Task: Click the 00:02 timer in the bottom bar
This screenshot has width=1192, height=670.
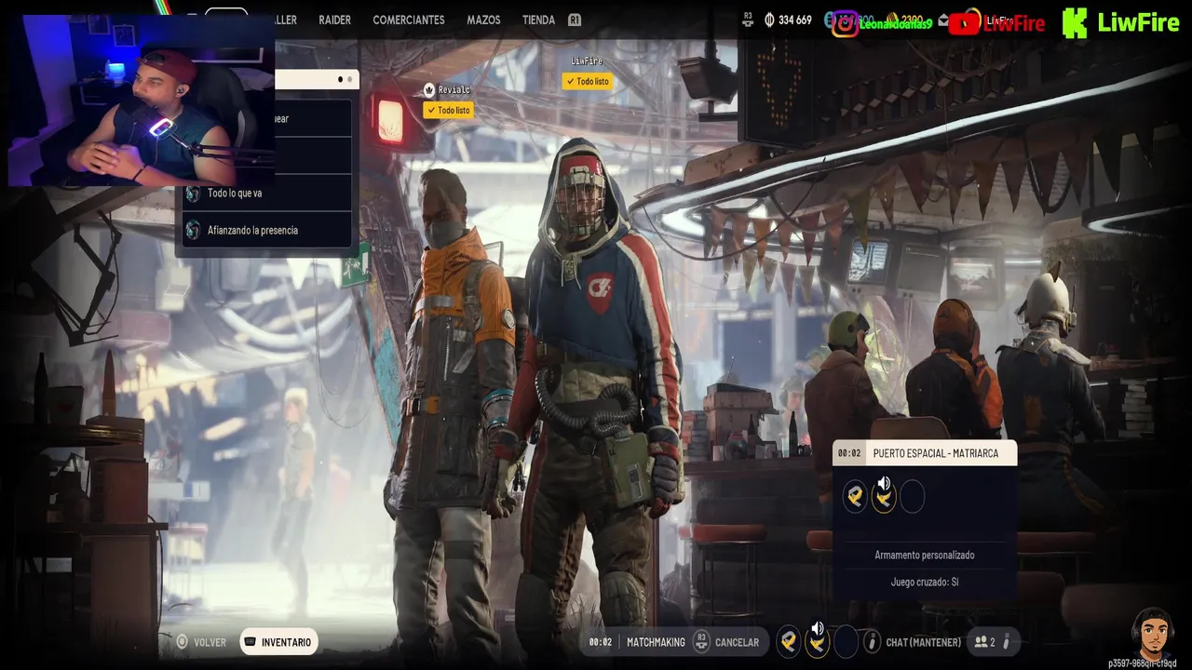Action: [601, 642]
